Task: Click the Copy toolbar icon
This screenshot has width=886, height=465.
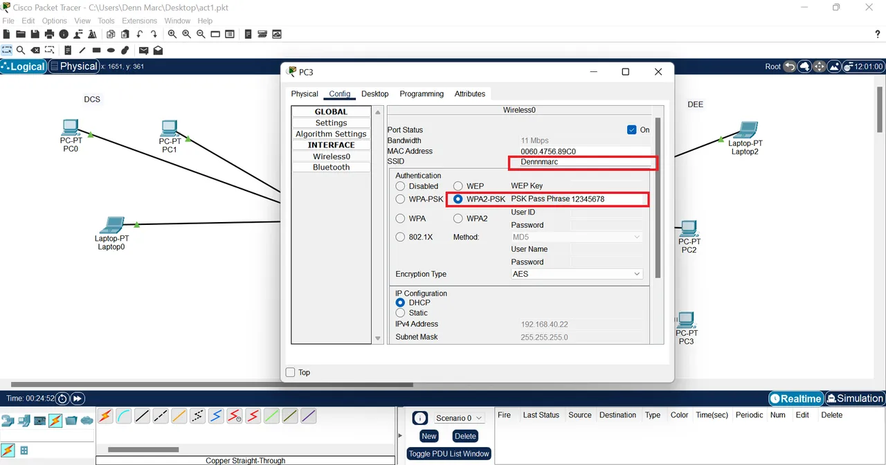Action: 111,34
